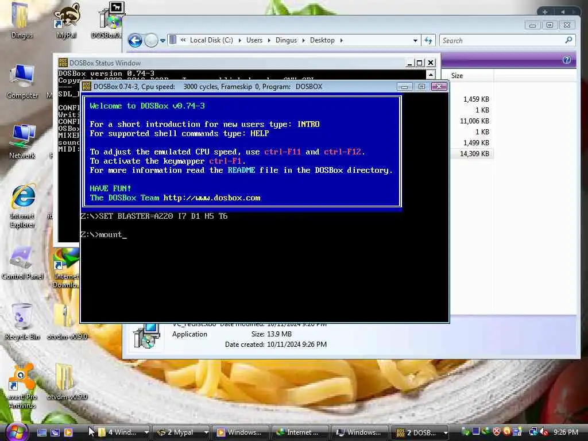Select the 1,459 KB file row
The width and height of the screenshot is (588, 441).
click(x=472, y=99)
